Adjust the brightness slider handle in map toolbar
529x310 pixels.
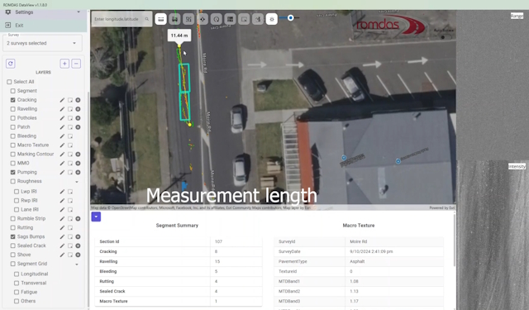pos(290,18)
